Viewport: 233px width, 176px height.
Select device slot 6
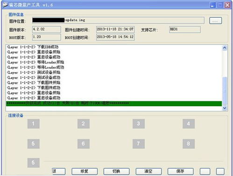coord(84,144)
